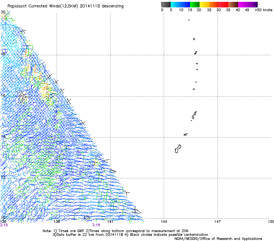This screenshot has height=241, width=274.
Task: Click the brown 35-40 knots legend segment
Action: click(x=233, y=4)
